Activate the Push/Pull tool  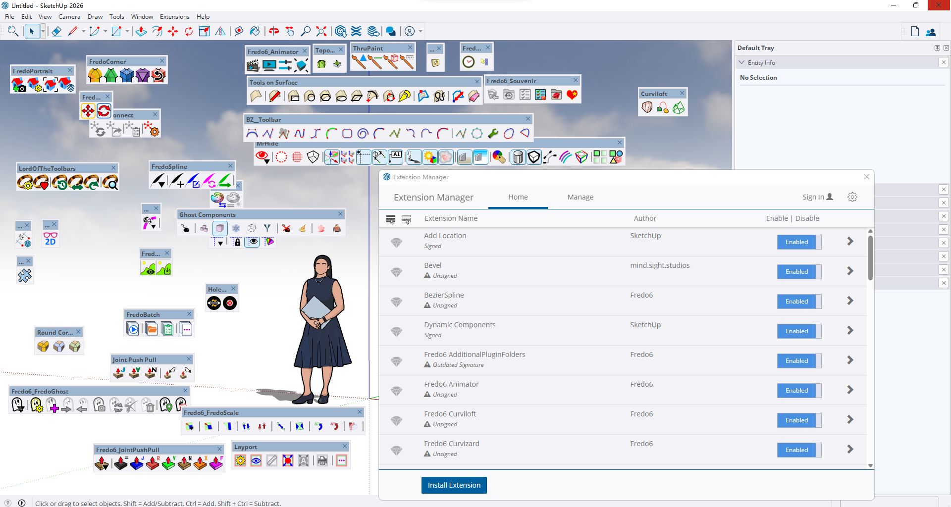click(141, 32)
